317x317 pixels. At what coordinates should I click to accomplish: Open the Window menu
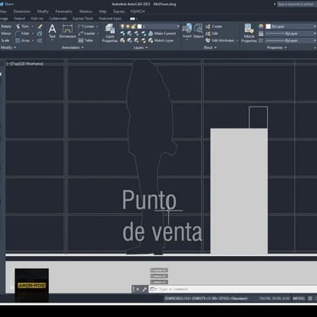pyautogui.click(x=85, y=12)
